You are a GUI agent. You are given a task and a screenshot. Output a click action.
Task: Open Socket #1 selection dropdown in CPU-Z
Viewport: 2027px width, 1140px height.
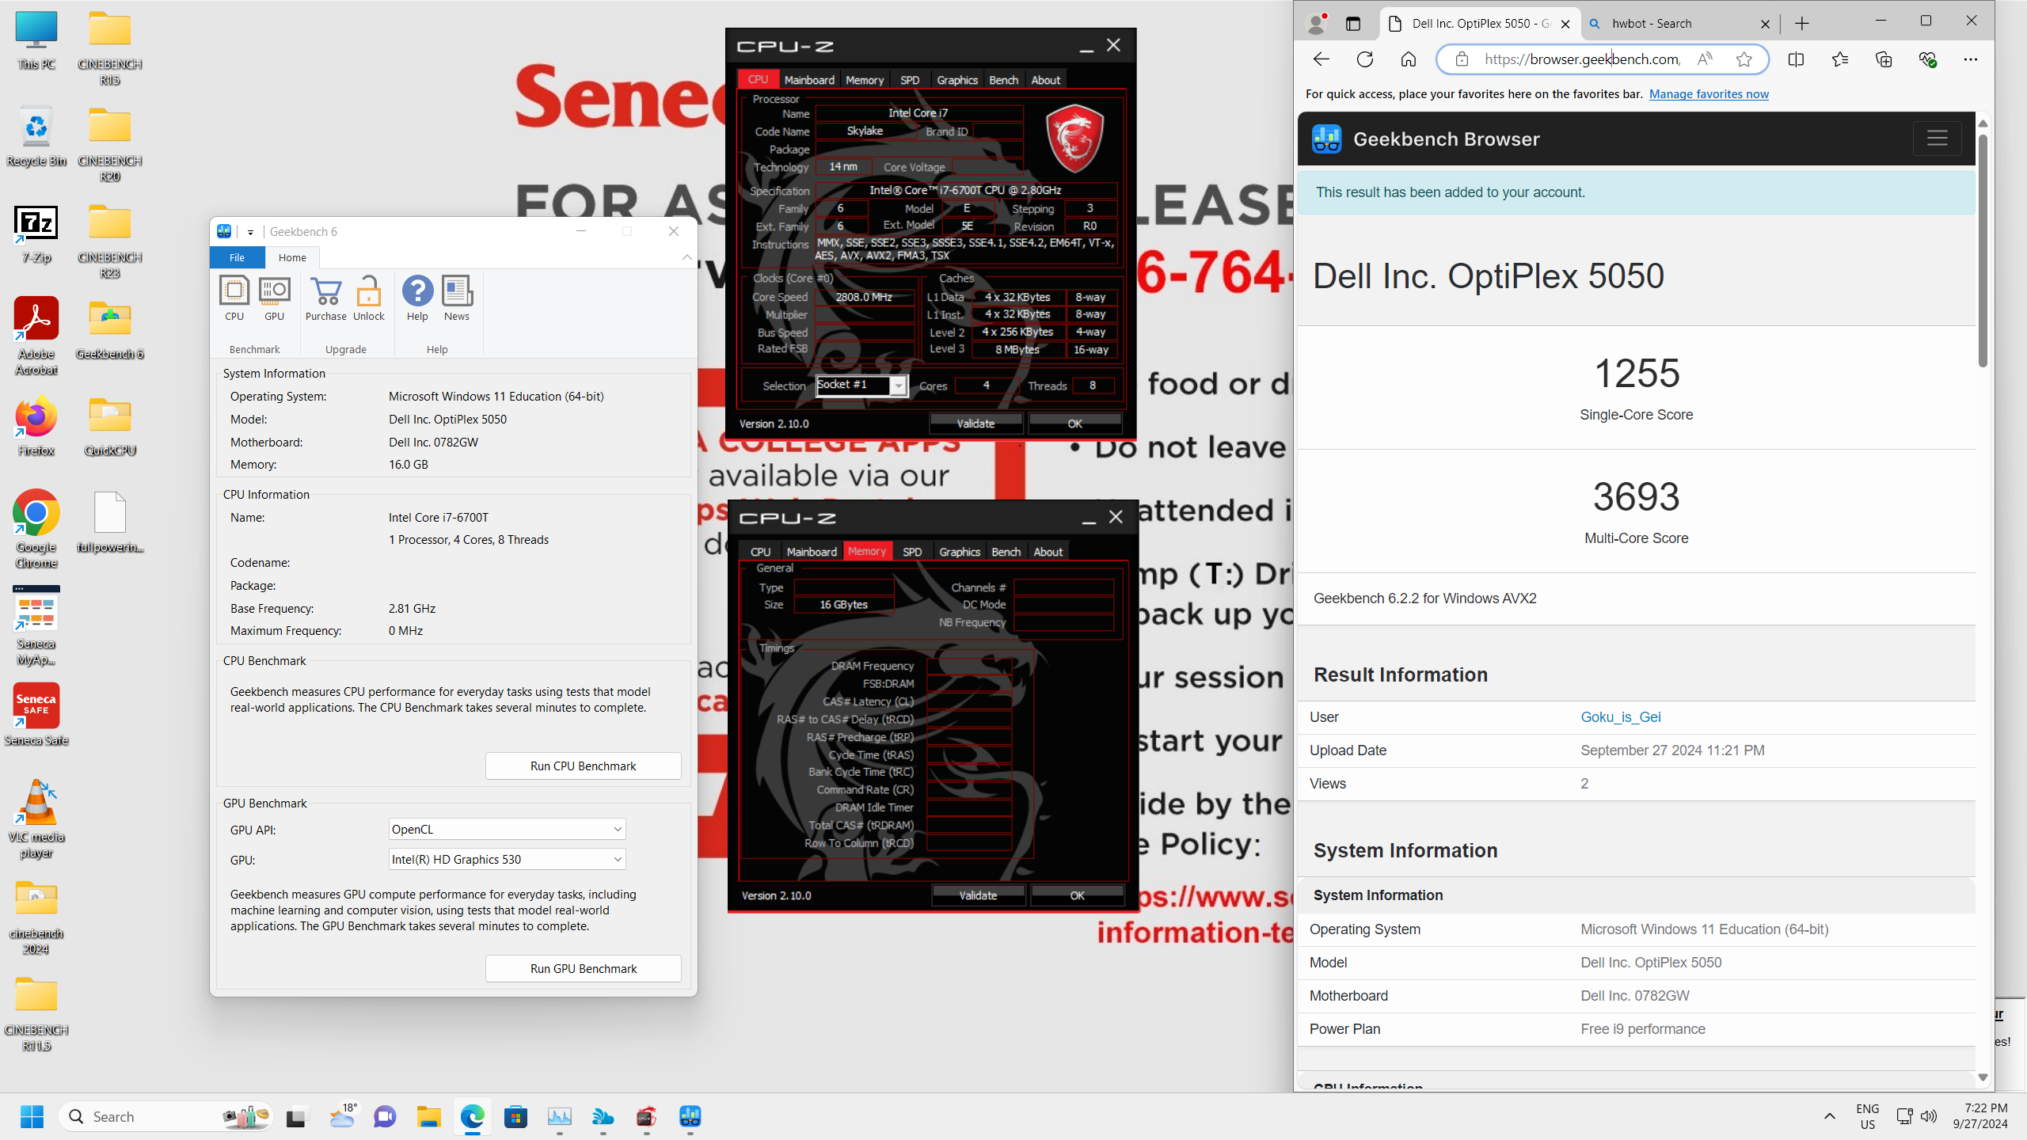[x=898, y=386]
